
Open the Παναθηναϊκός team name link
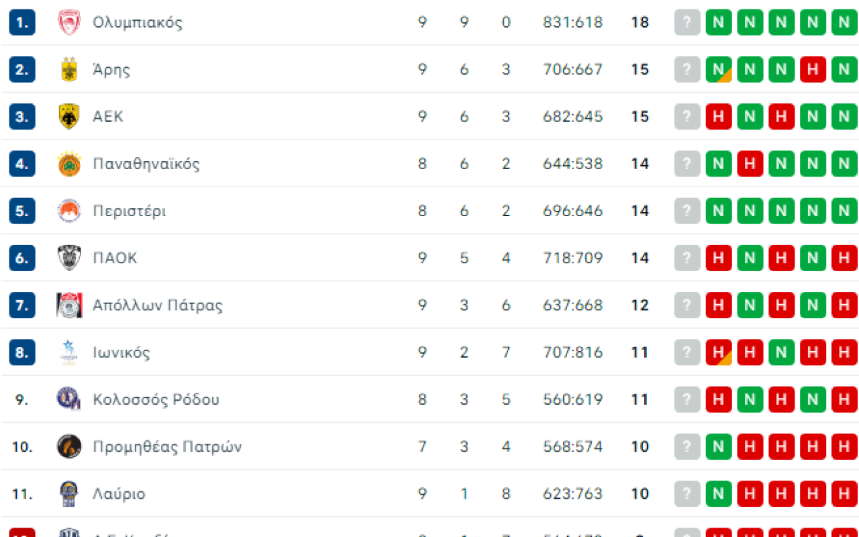[x=146, y=164]
